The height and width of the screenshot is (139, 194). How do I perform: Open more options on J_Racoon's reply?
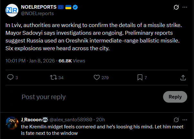[185, 120]
